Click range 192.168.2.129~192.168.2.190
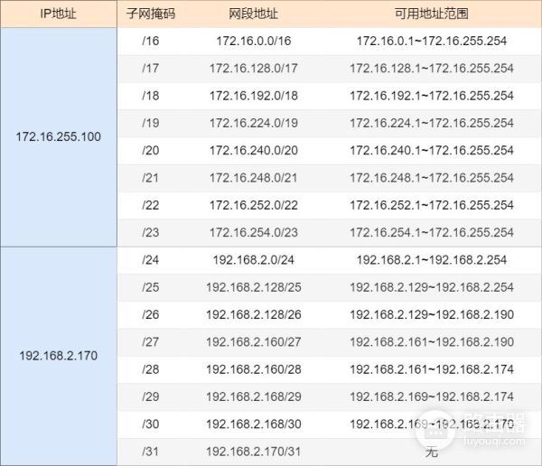This screenshot has height=466, width=542. click(x=432, y=314)
